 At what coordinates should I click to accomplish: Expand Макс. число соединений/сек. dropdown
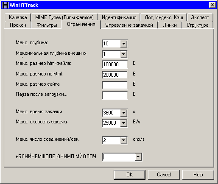tap(123, 140)
